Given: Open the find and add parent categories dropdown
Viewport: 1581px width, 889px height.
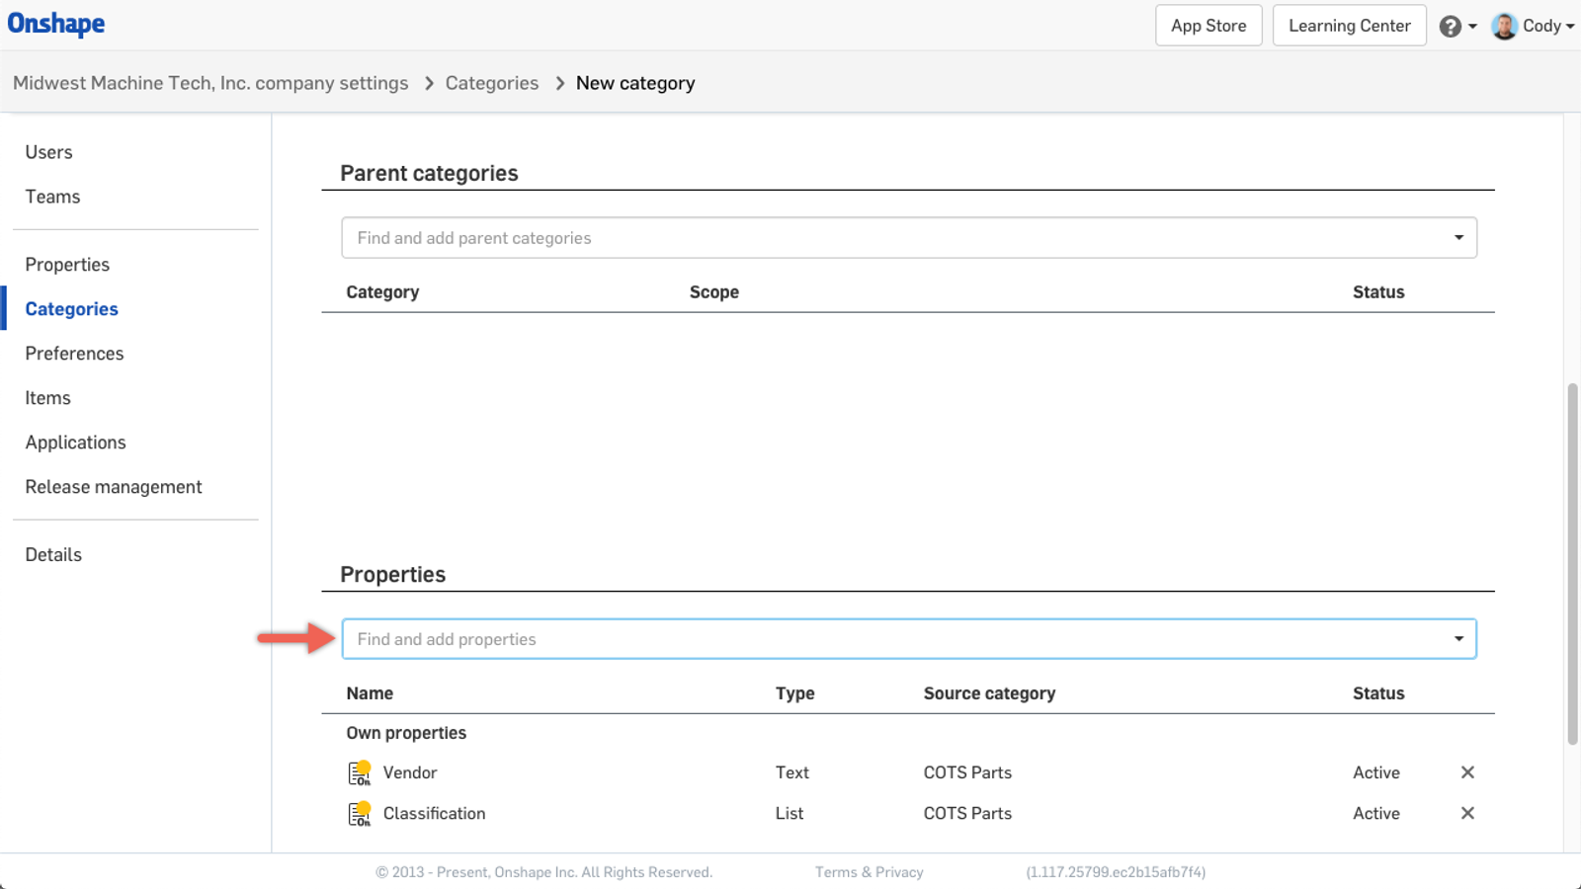Looking at the screenshot, I should point(1457,237).
